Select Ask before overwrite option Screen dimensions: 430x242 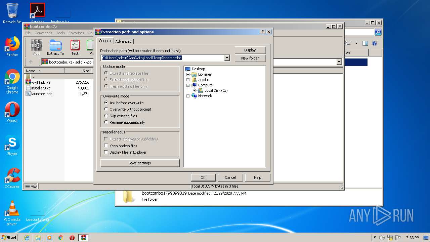[x=124, y=103]
